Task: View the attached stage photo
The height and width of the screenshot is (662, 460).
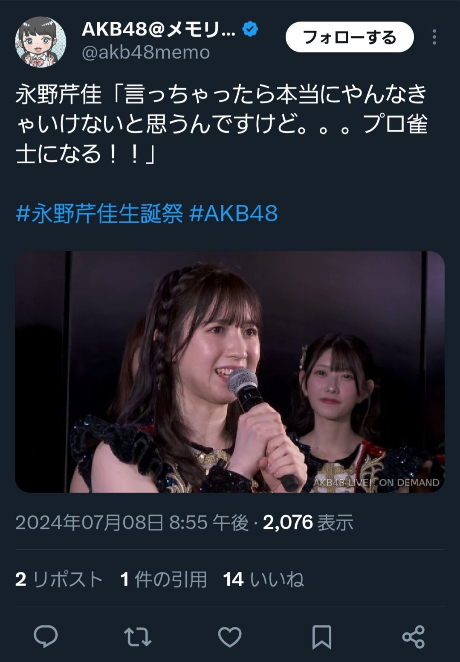Action: point(230,372)
